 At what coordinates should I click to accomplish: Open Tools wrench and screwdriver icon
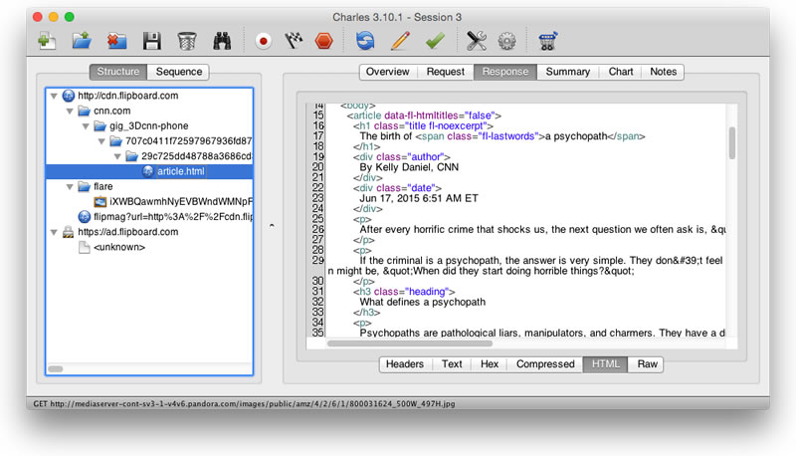(477, 41)
